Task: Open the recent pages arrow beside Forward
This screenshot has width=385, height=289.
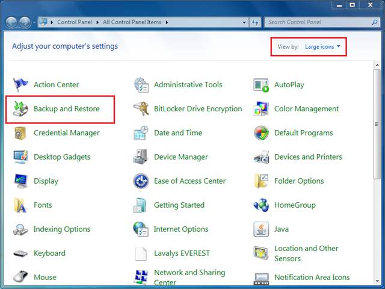Action: [x=34, y=23]
